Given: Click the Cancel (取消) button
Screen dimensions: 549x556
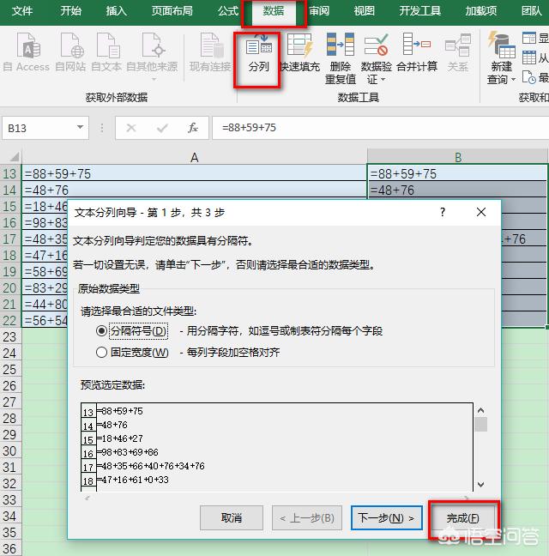Looking at the screenshot, I should coord(232,517).
